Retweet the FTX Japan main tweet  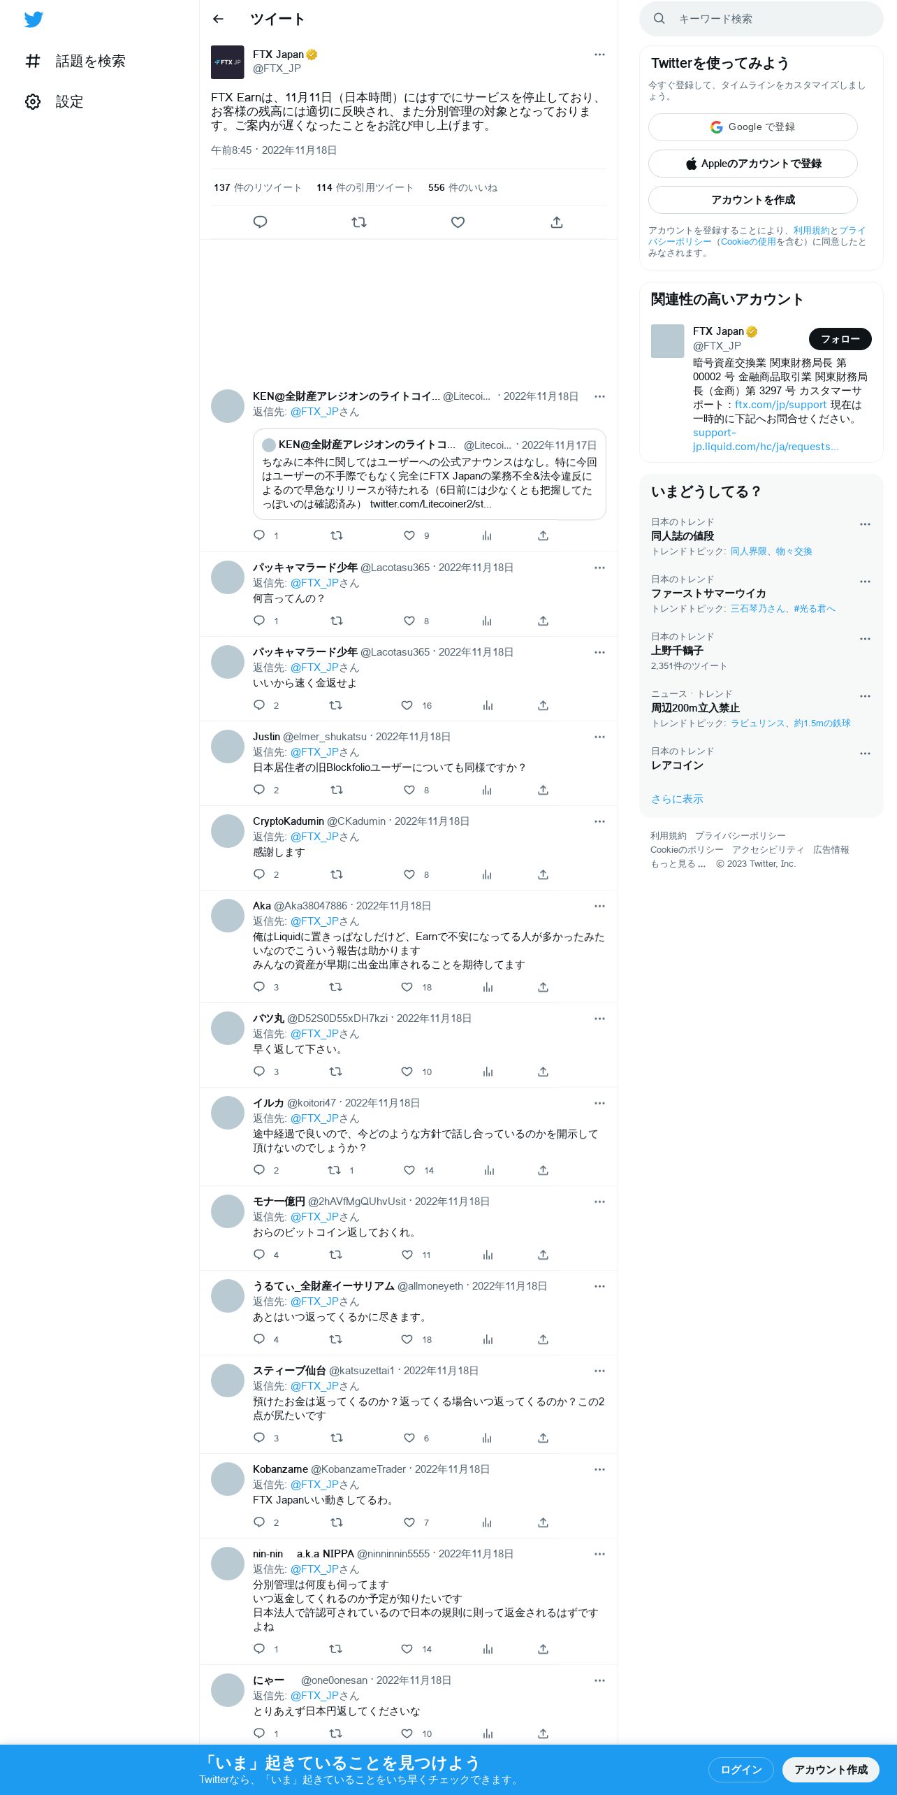(359, 222)
